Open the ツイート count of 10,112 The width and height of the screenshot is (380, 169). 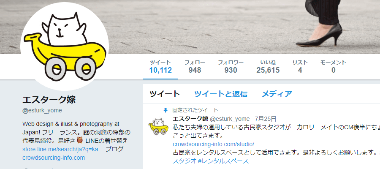click(160, 67)
